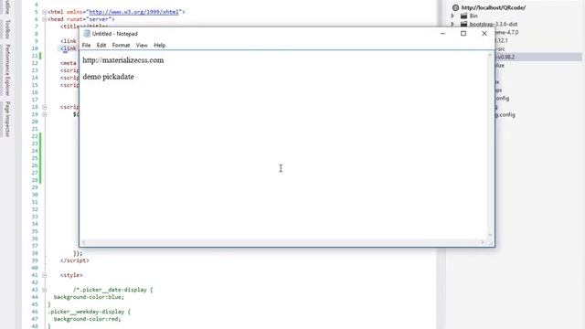
Task: Open Notepad's Help menu
Action: click(x=159, y=45)
